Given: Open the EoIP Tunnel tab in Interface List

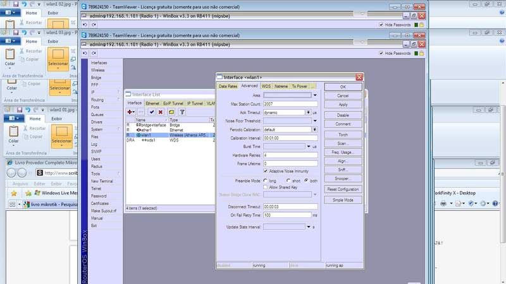Looking at the screenshot, I should point(173,104).
